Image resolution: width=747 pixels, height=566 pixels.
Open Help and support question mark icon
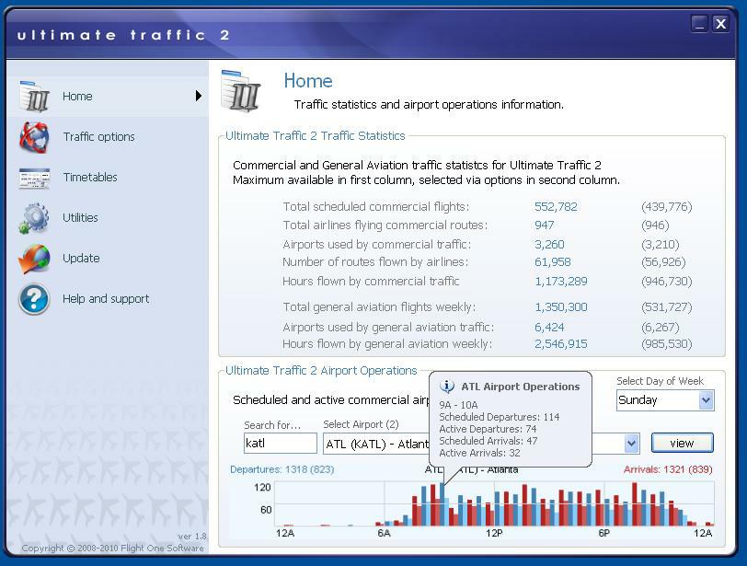point(34,299)
